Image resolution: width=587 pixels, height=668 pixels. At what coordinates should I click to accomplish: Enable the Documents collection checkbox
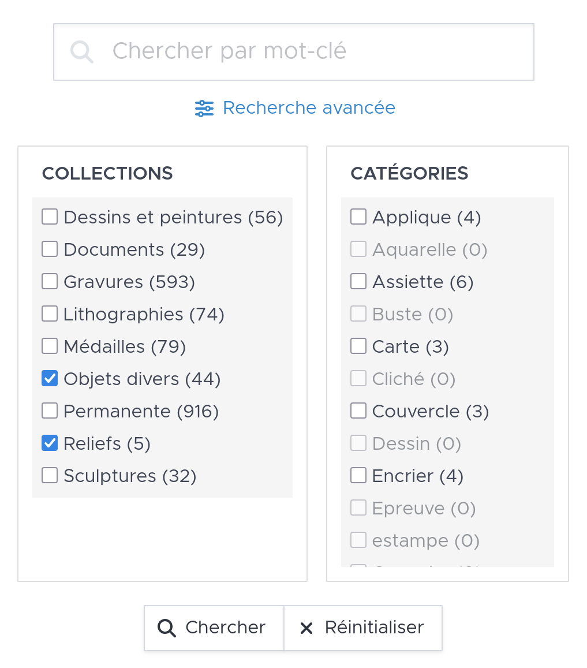tap(50, 249)
